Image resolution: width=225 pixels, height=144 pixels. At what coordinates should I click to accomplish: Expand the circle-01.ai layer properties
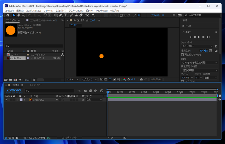tap(18, 100)
